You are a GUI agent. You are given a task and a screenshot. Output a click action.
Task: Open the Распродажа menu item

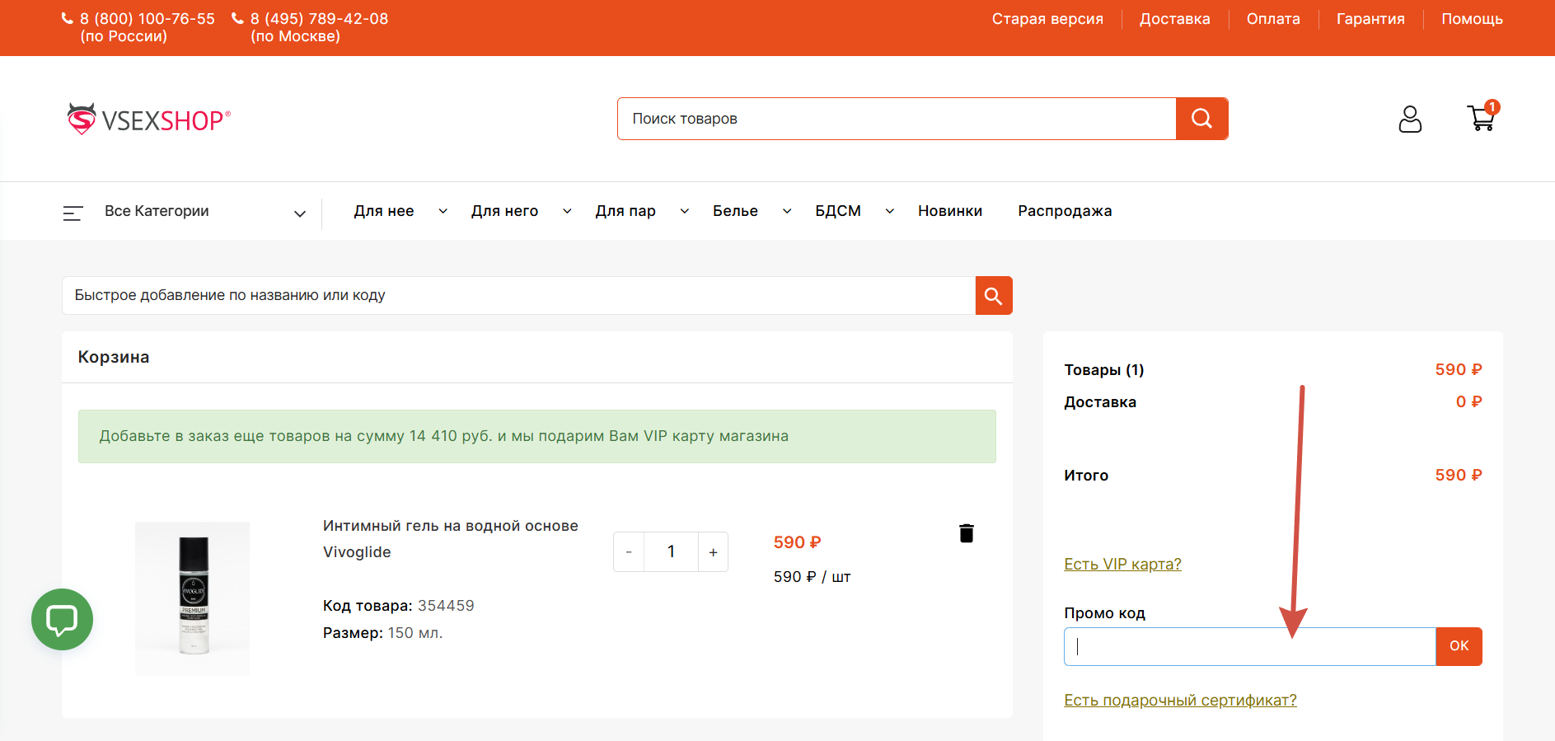click(1065, 211)
